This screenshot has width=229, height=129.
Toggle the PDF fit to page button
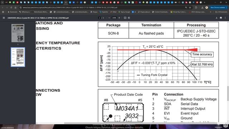(125, 18)
